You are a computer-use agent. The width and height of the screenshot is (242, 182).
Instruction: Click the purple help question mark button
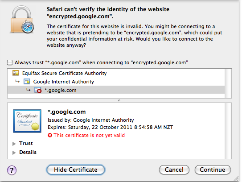tap(12, 170)
